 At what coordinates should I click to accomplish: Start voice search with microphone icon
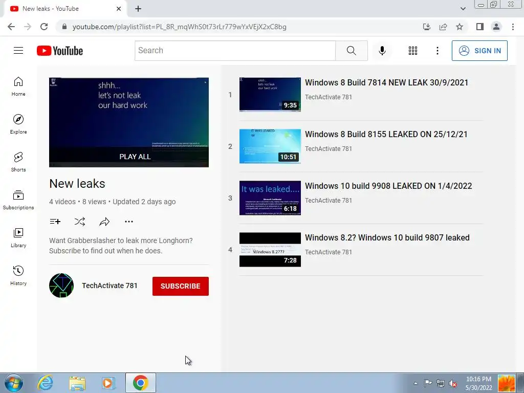(x=382, y=51)
